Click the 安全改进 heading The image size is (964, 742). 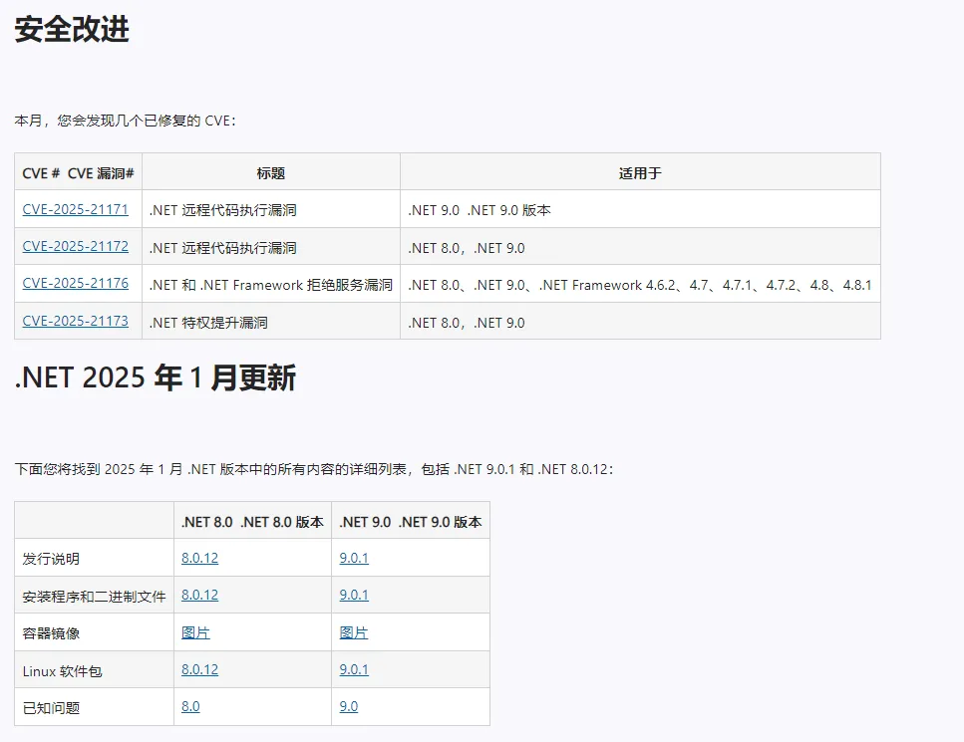click(72, 30)
